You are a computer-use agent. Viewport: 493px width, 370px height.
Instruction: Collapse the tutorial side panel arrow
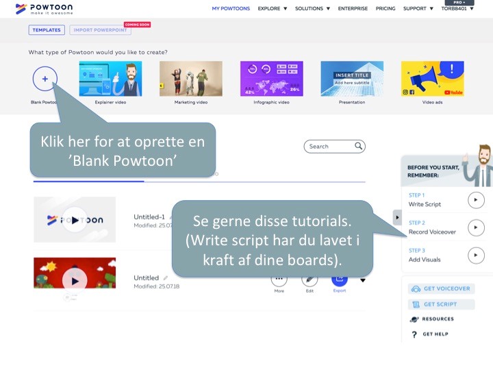pyautogui.click(x=397, y=217)
